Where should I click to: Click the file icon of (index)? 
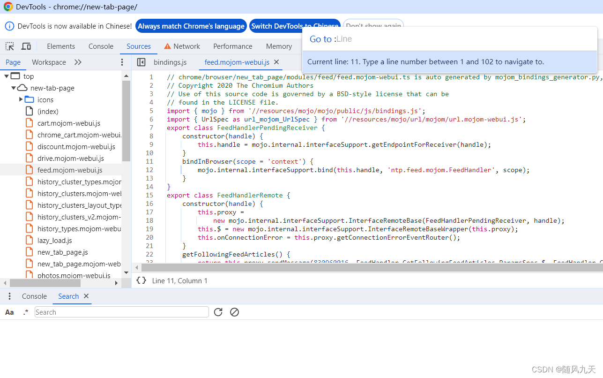point(29,111)
